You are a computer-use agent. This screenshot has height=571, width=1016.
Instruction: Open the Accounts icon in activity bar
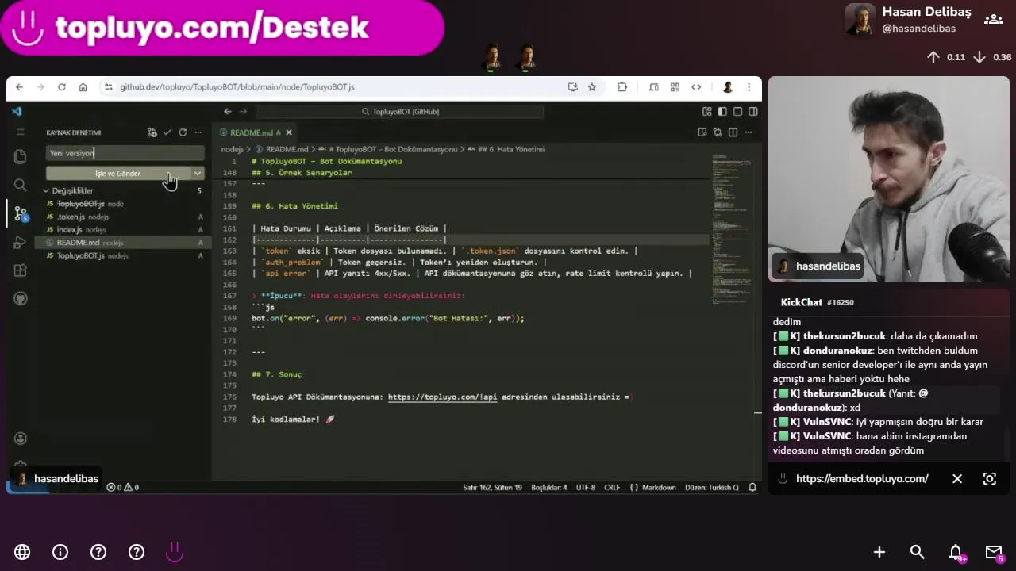click(21, 439)
